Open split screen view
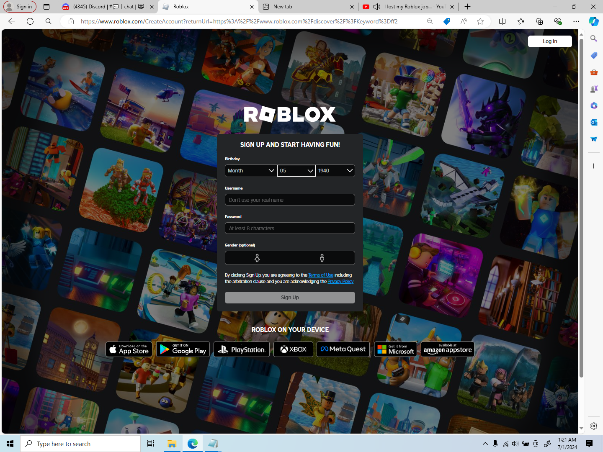 point(502,21)
